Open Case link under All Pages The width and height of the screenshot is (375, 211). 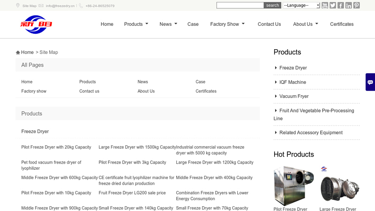tap(201, 82)
